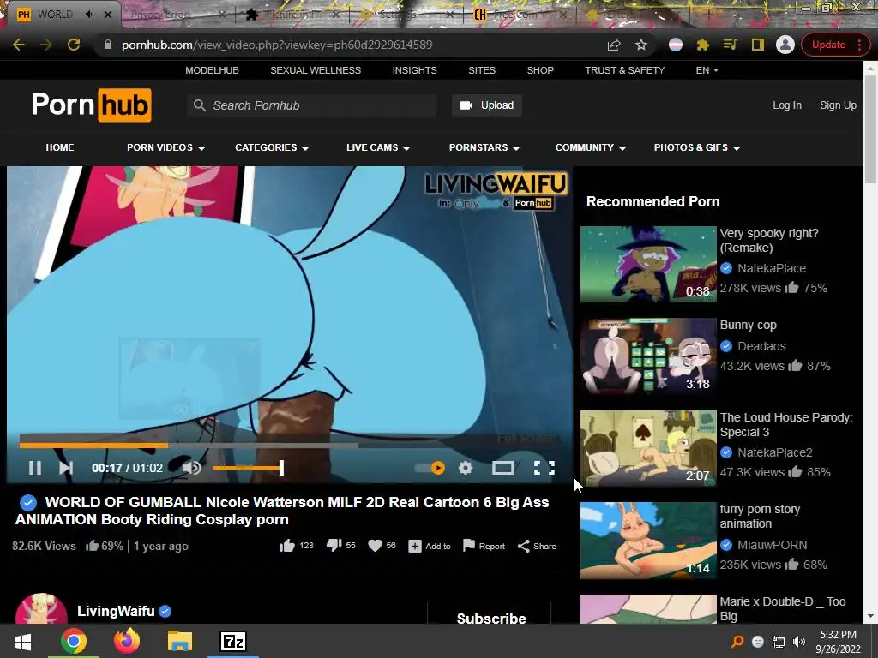Mute the video with the speaker icon

pos(191,468)
